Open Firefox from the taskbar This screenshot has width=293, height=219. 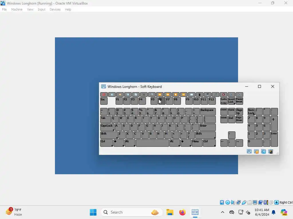pos(182,212)
